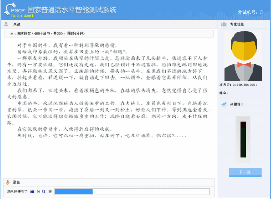The width and height of the screenshot is (271, 199).
Task: Click the section title 三、朗读短文 bar
Action: [109, 33]
